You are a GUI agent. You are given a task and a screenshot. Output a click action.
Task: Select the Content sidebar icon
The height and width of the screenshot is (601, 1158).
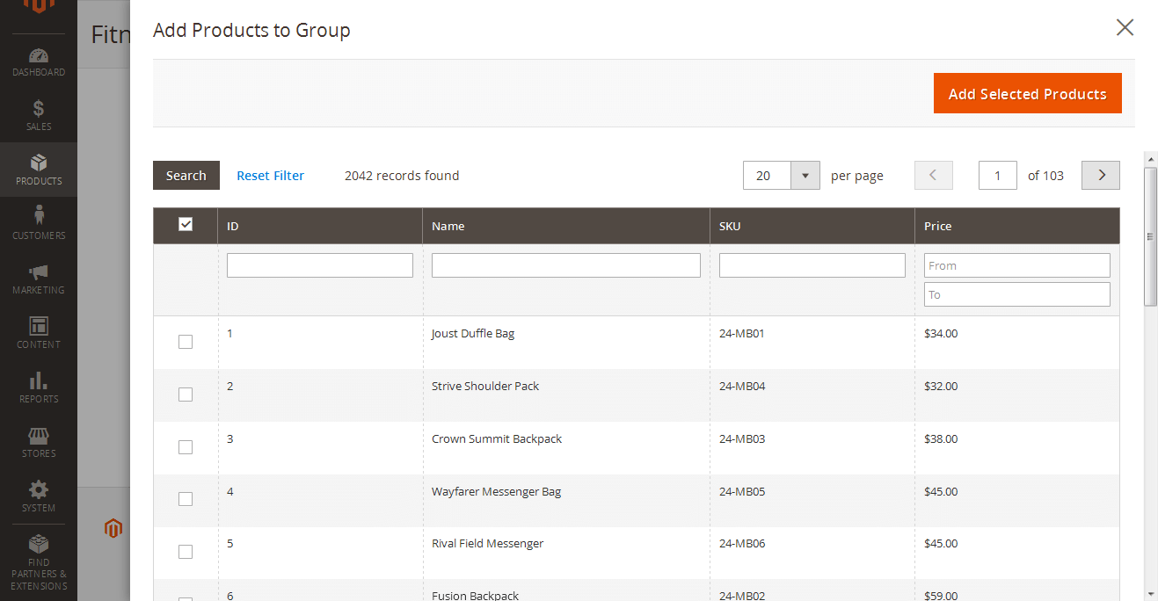point(38,333)
